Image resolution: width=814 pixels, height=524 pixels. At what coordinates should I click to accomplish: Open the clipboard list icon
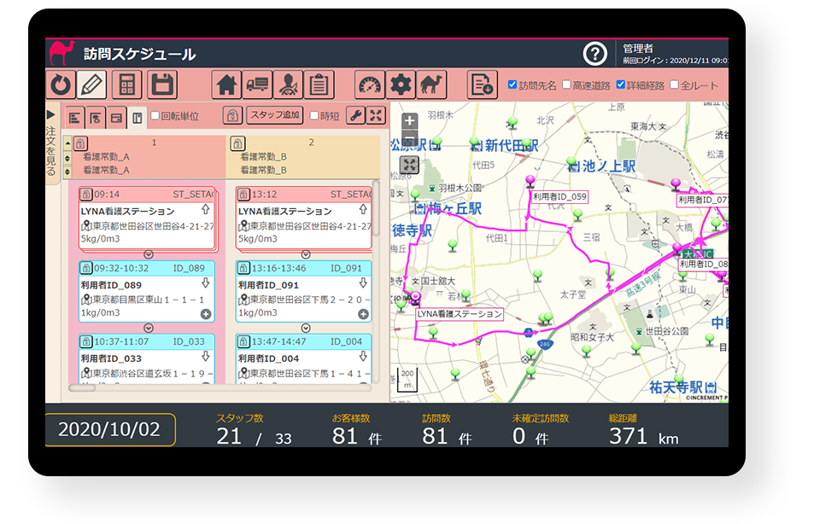coord(319,84)
